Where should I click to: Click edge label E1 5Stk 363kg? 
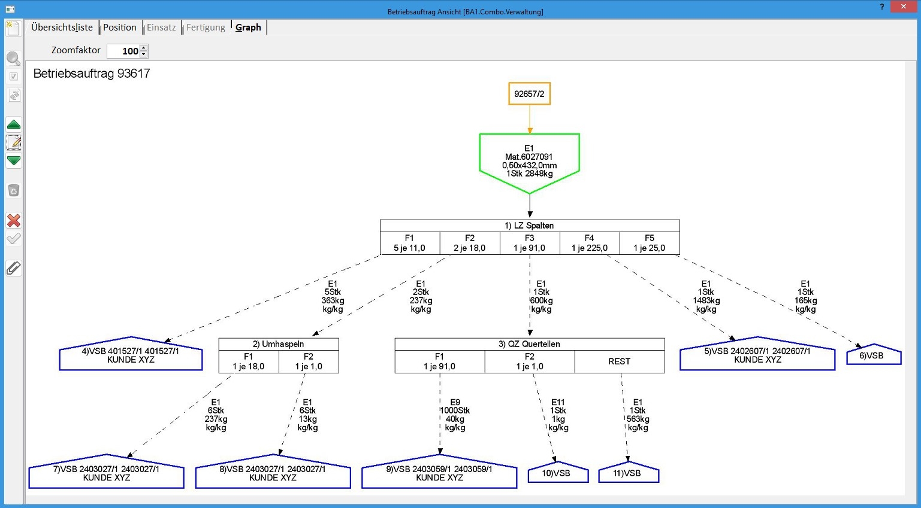coord(333,297)
